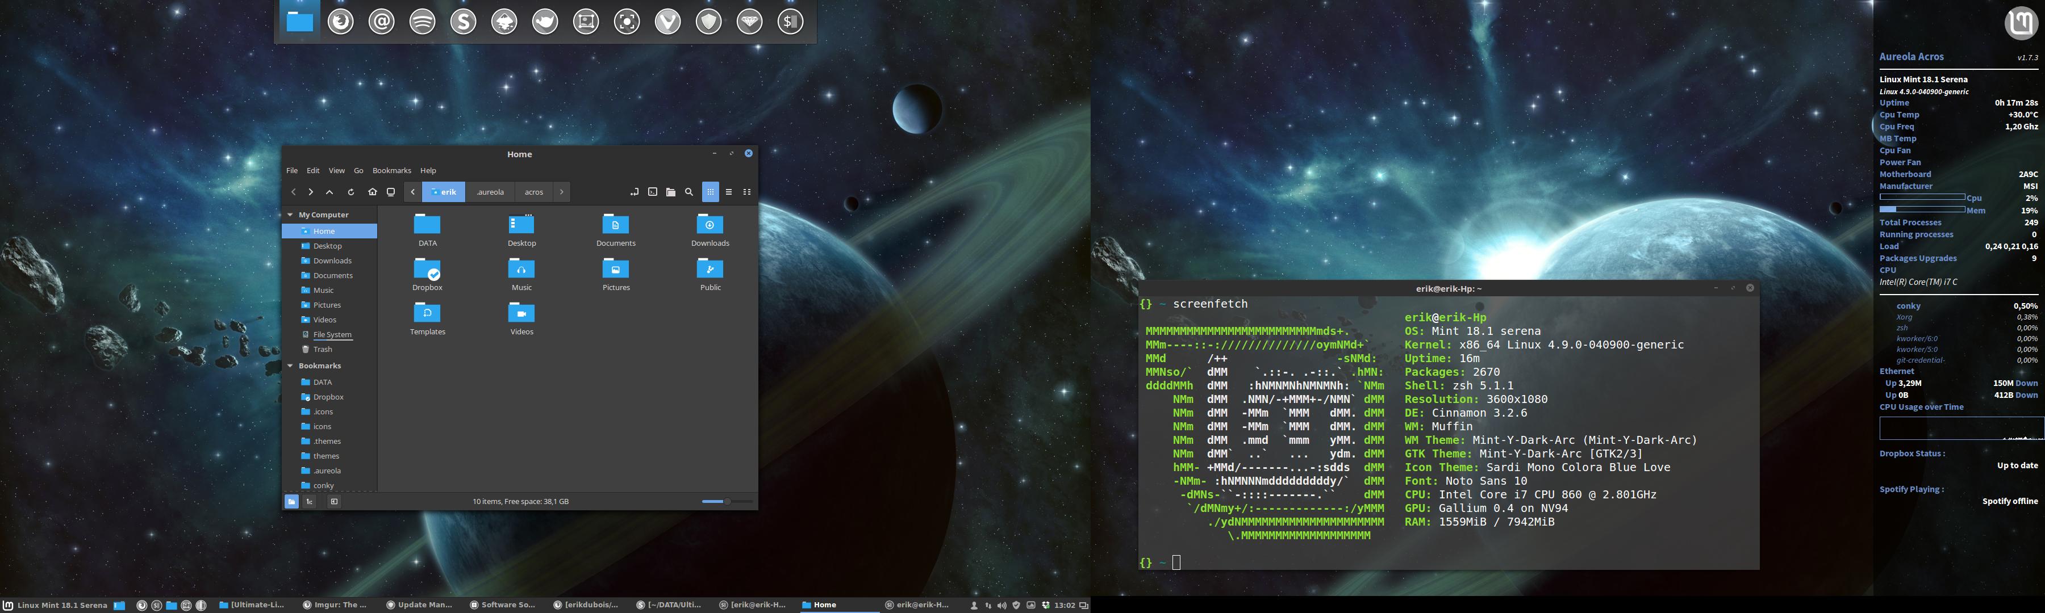The width and height of the screenshot is (2045, 613).
Task: Toggle location entry in file manager toolbar
Action: click(x=635, y=192)
